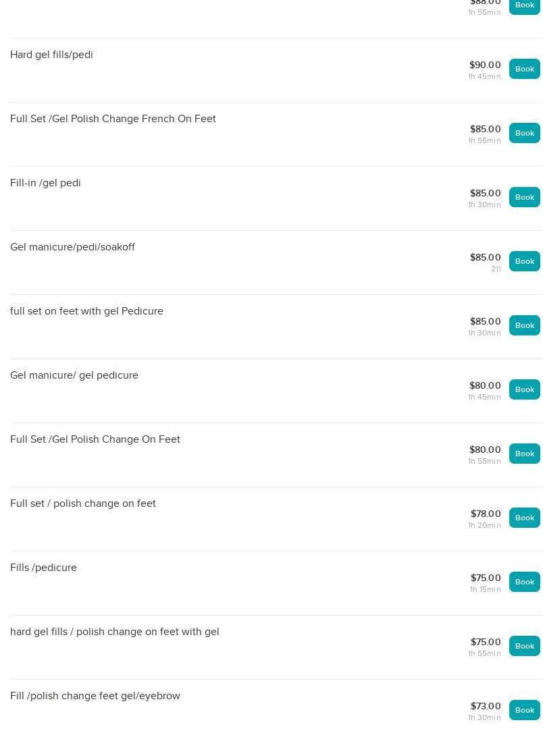
Task: Book the $88.00 service at the top
Action: [524, 5]
